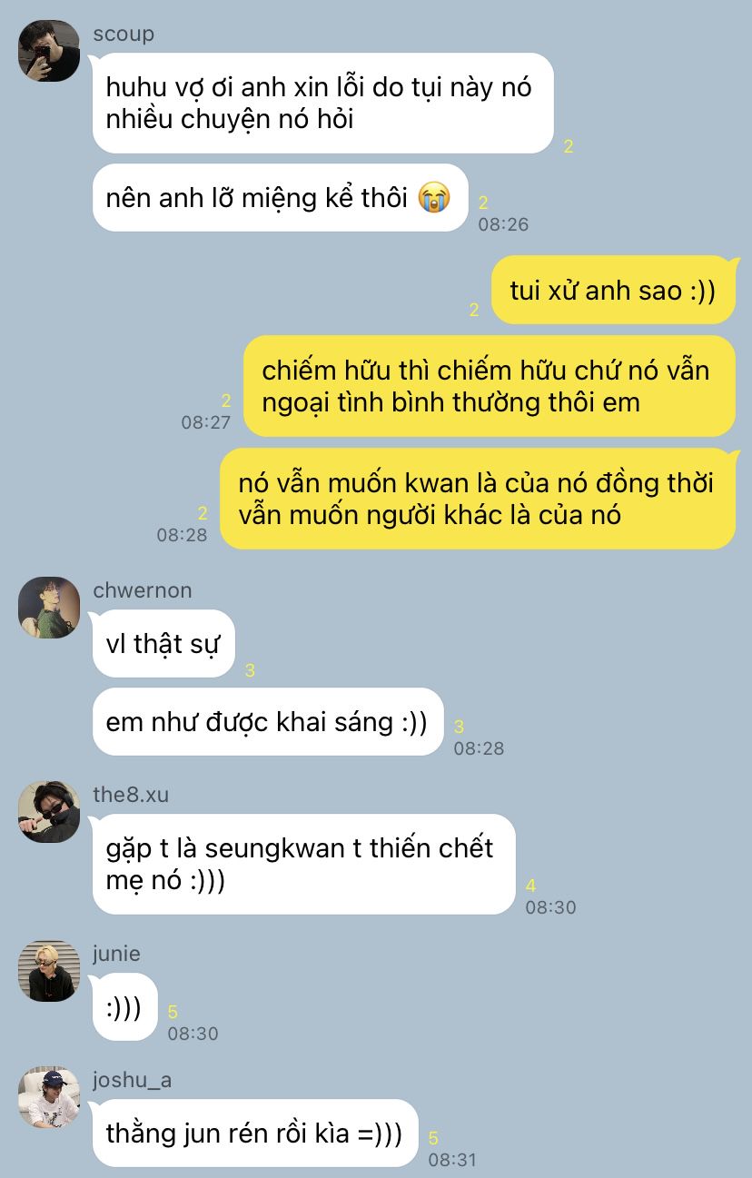This screenshot has height=1178, width=752.
Task: Open the8.xu's profile avatar
Action: 49,811
